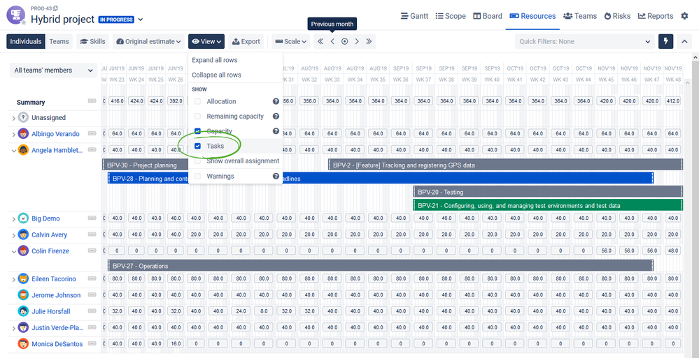
Task: Click capacity icon beside Jerome Johnson
Action: coord(92,295)
